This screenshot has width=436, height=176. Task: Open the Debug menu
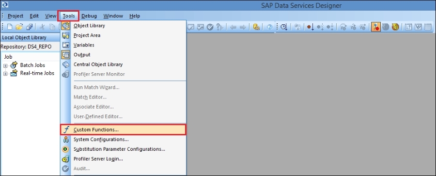tap(89, 16)
